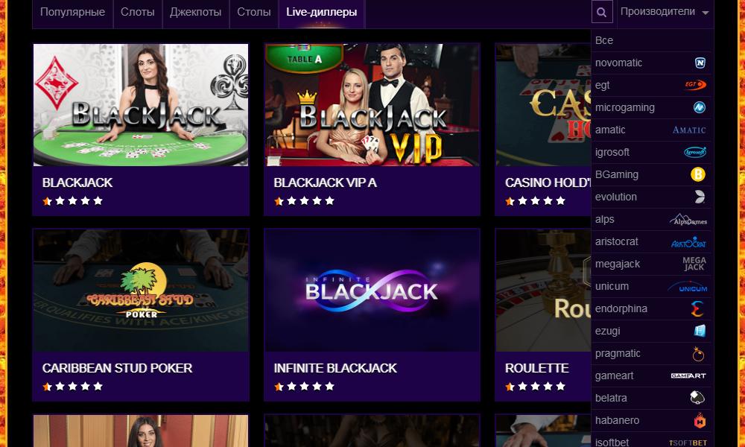Image resolution: width=745 pixels, height=447 pixels.
Task: Open the Blackjack VIP A game thumbnail
Action: tap(372, 105)
